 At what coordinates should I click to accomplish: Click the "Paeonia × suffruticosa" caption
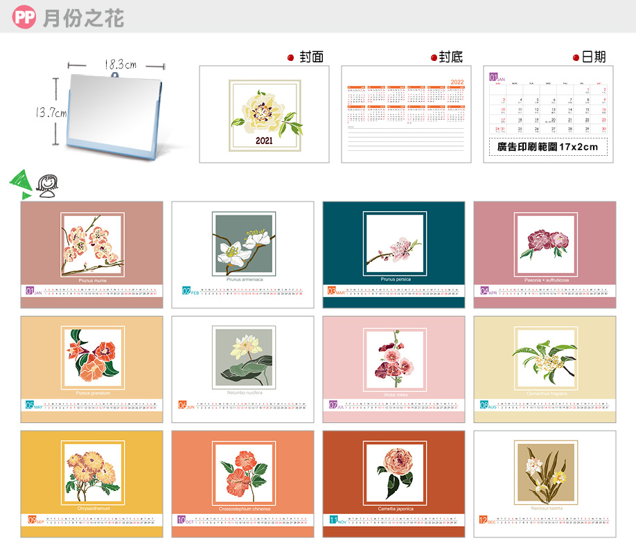coord(547,280)
